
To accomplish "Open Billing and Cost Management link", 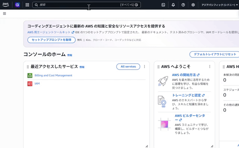I will coord(53,75).
